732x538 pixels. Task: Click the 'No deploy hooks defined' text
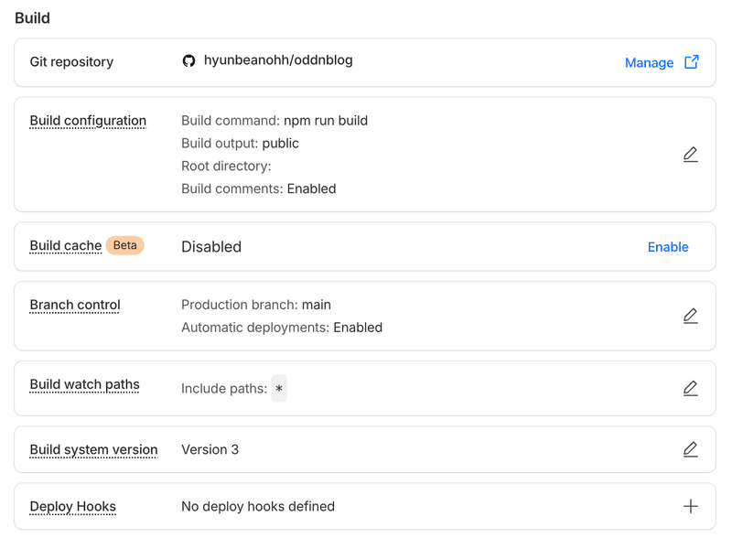[x=258, y=507]
